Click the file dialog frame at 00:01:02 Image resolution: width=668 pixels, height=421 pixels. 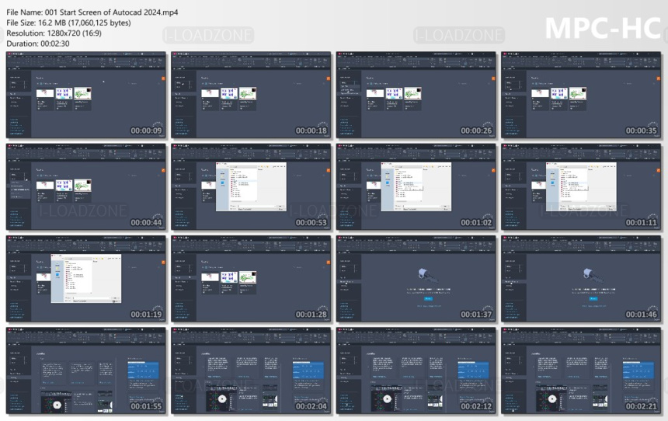416,187
